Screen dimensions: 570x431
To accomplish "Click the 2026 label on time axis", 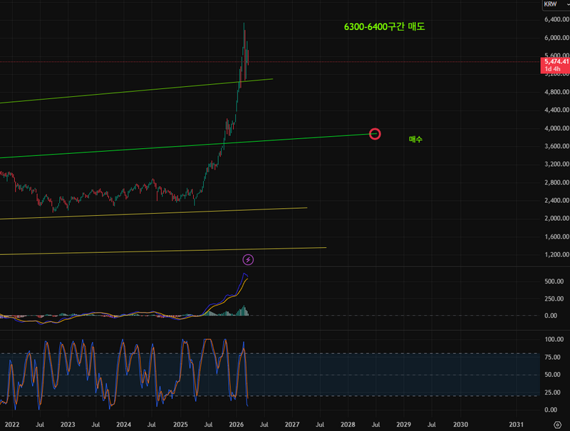I will (x=236, y=424).
